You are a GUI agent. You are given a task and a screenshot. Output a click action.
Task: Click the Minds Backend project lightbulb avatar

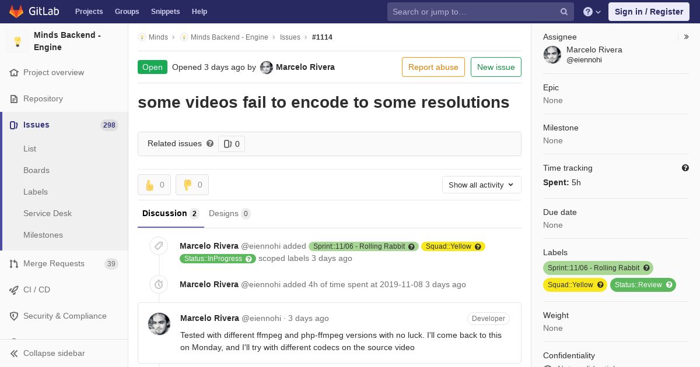[x=17, y=41]
